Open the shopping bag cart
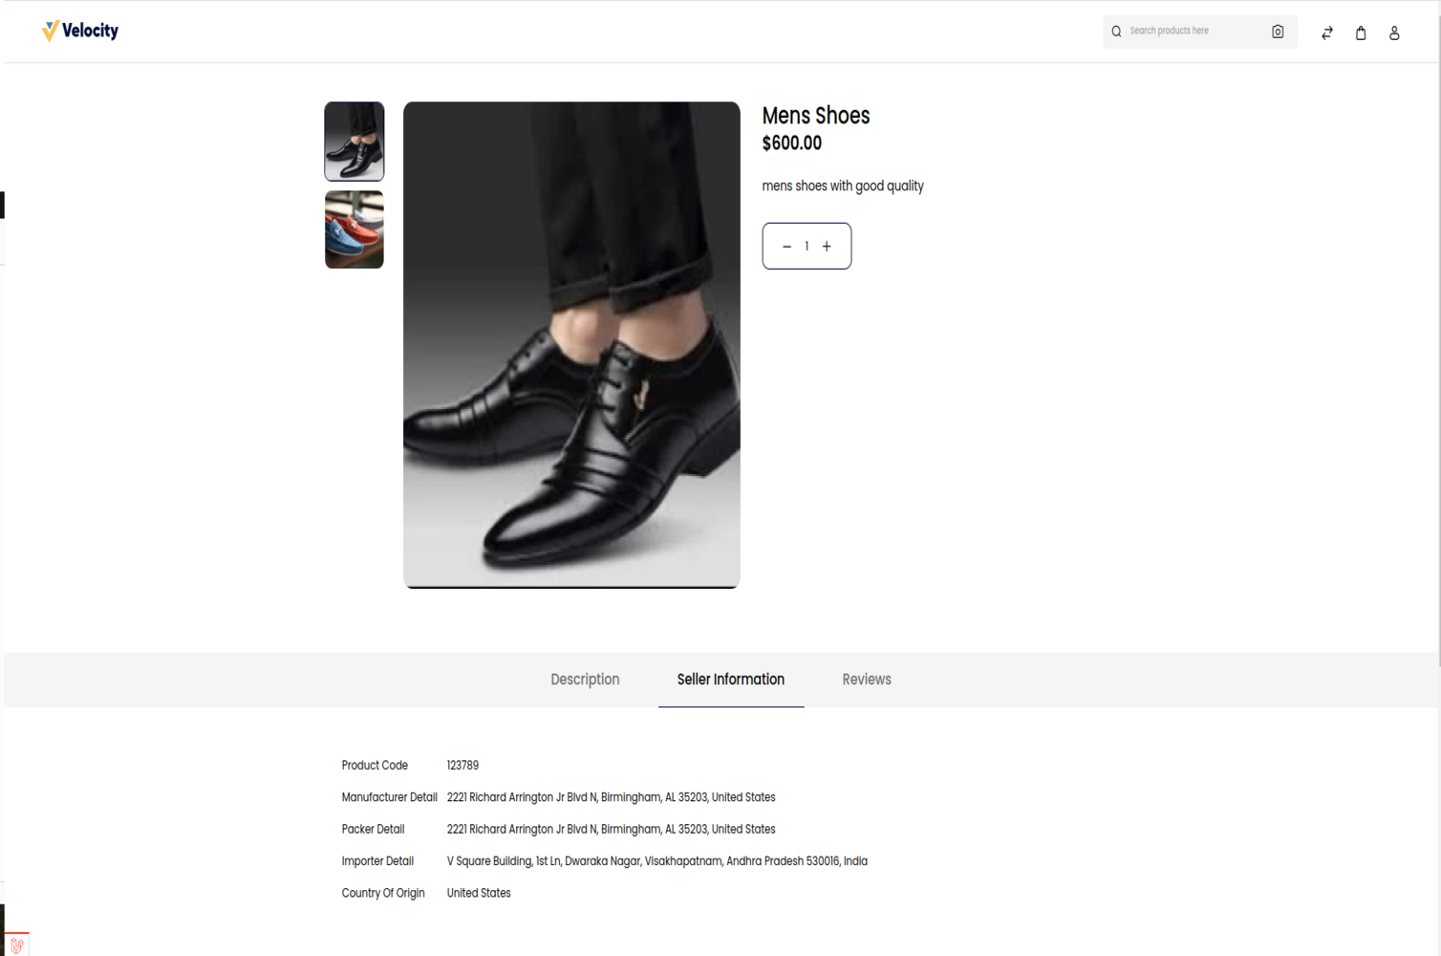This screenshot has width=1441, height=956. tap(1361, 33)
